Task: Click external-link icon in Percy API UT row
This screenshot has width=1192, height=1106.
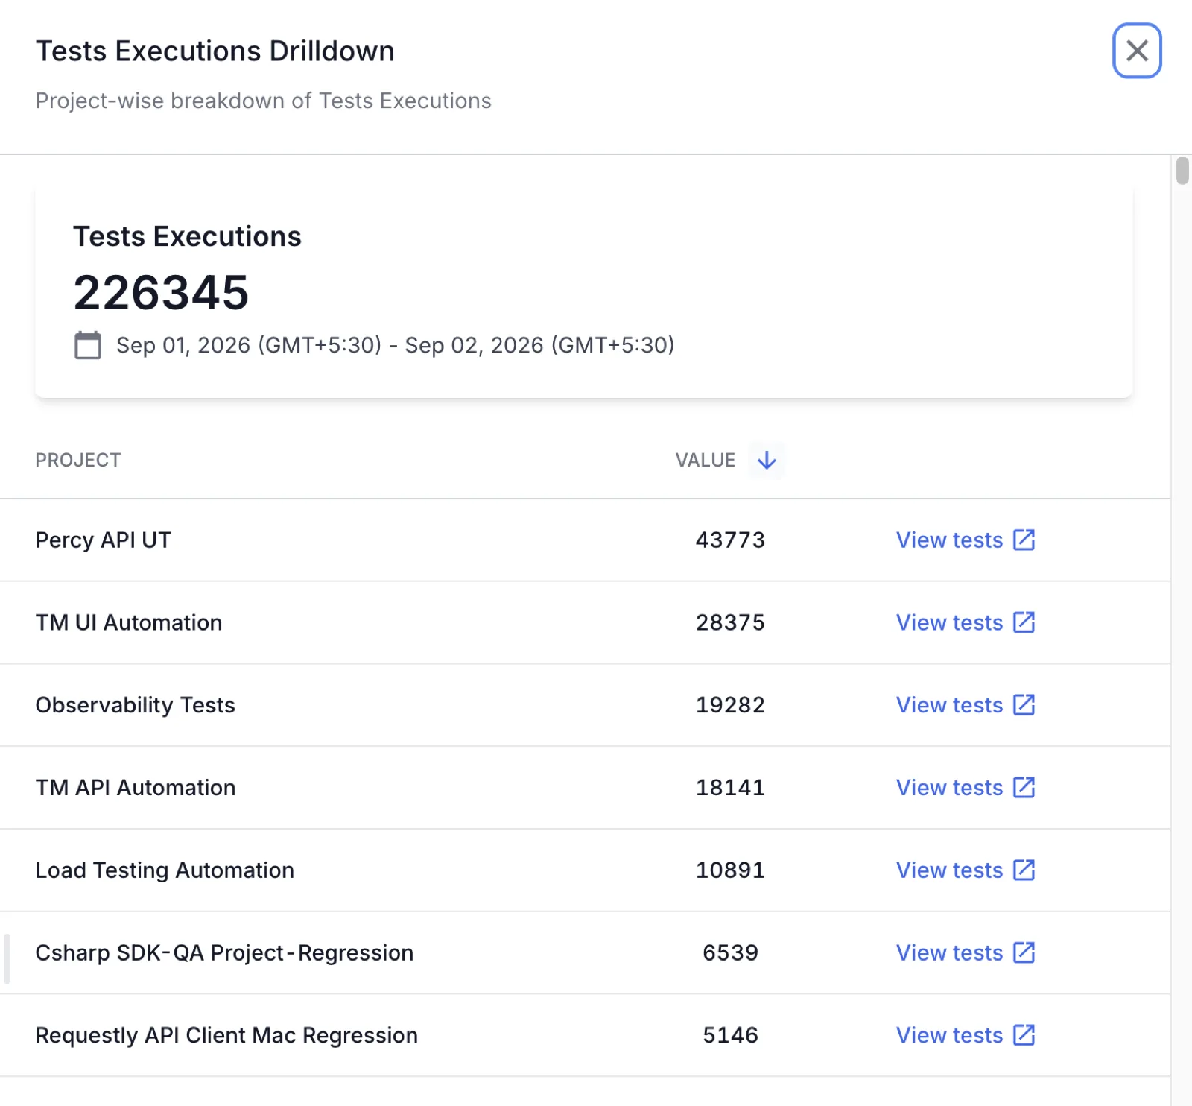Action: (1024, 540)
